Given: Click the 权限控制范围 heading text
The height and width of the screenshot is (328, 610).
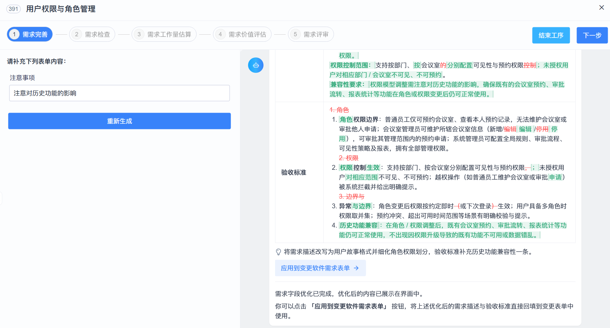Looking at the screenshot, I should click(x=350, y=65).
